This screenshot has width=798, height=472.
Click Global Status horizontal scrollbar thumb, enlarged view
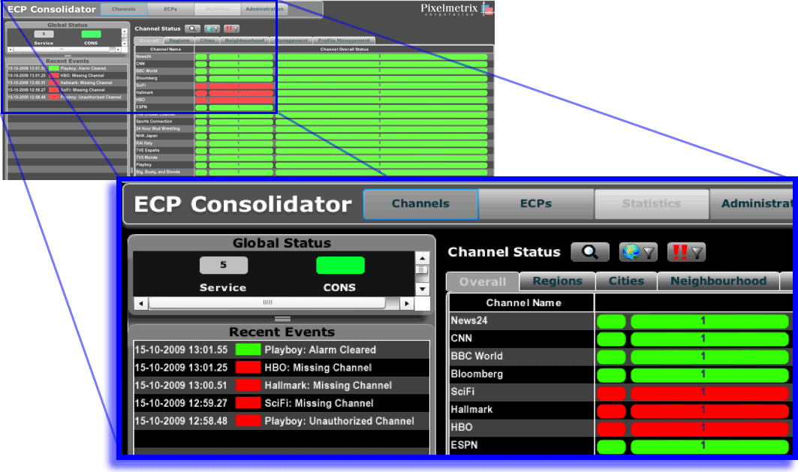pos(267,303)
